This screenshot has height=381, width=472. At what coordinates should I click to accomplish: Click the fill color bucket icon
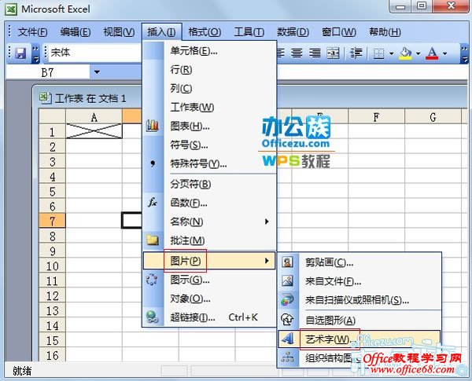pyautogui.click(x=405, y=53)
